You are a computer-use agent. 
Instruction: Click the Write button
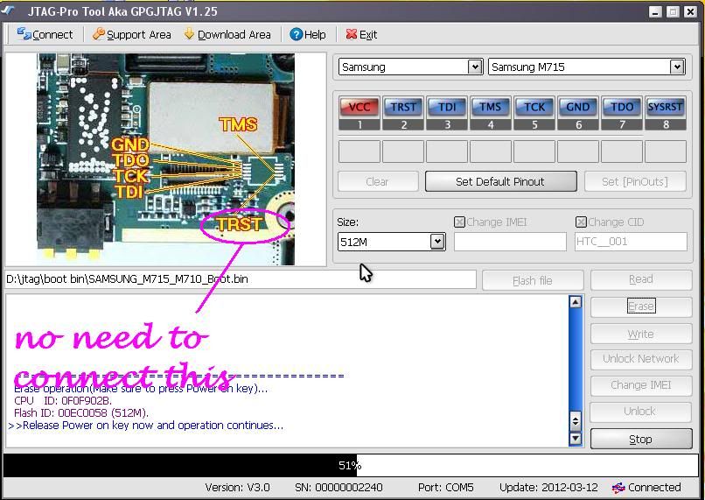(x=640, y=334)
